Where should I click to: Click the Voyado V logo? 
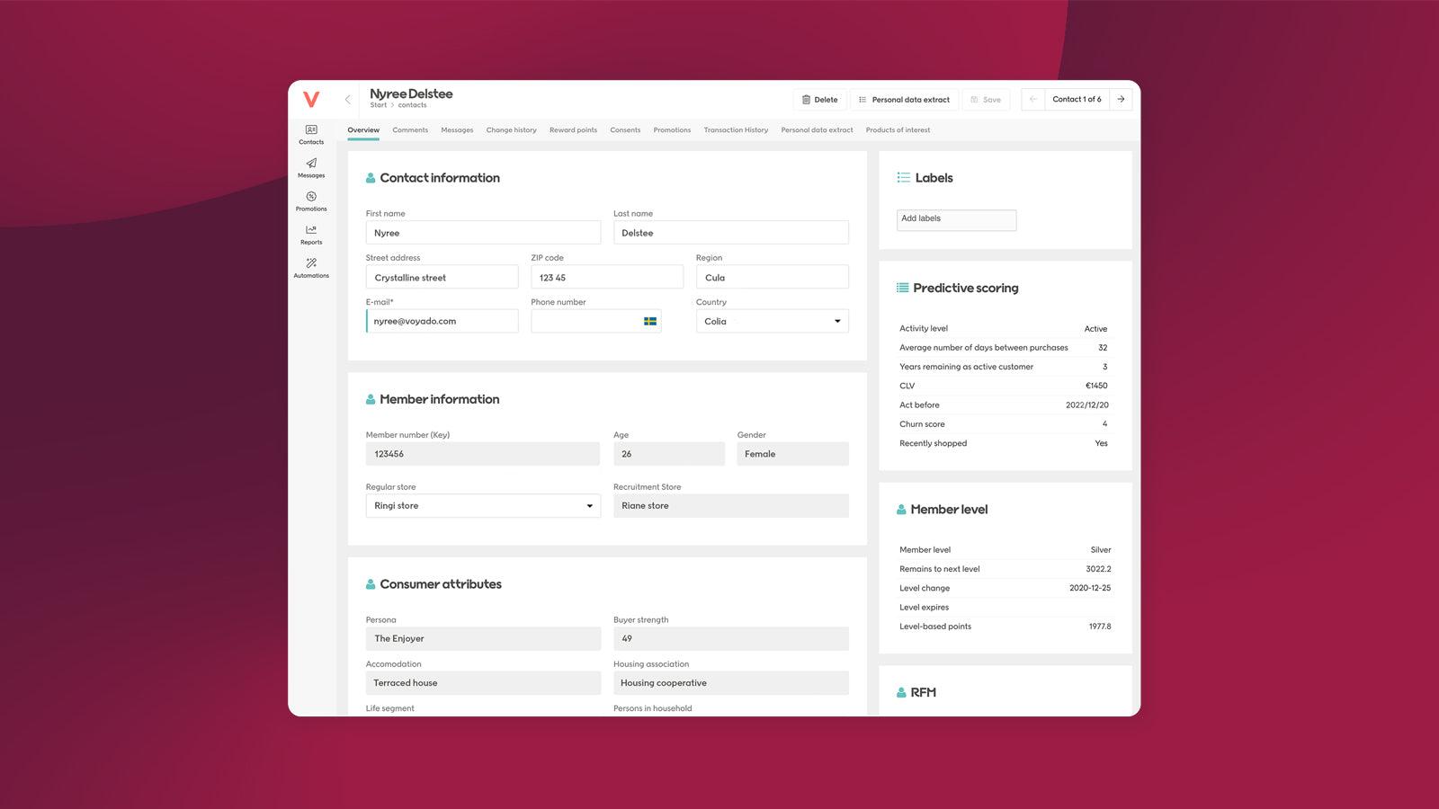[x=311, y=99]
